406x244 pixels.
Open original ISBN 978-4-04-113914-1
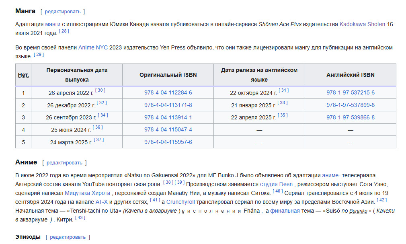coord(168,118)
